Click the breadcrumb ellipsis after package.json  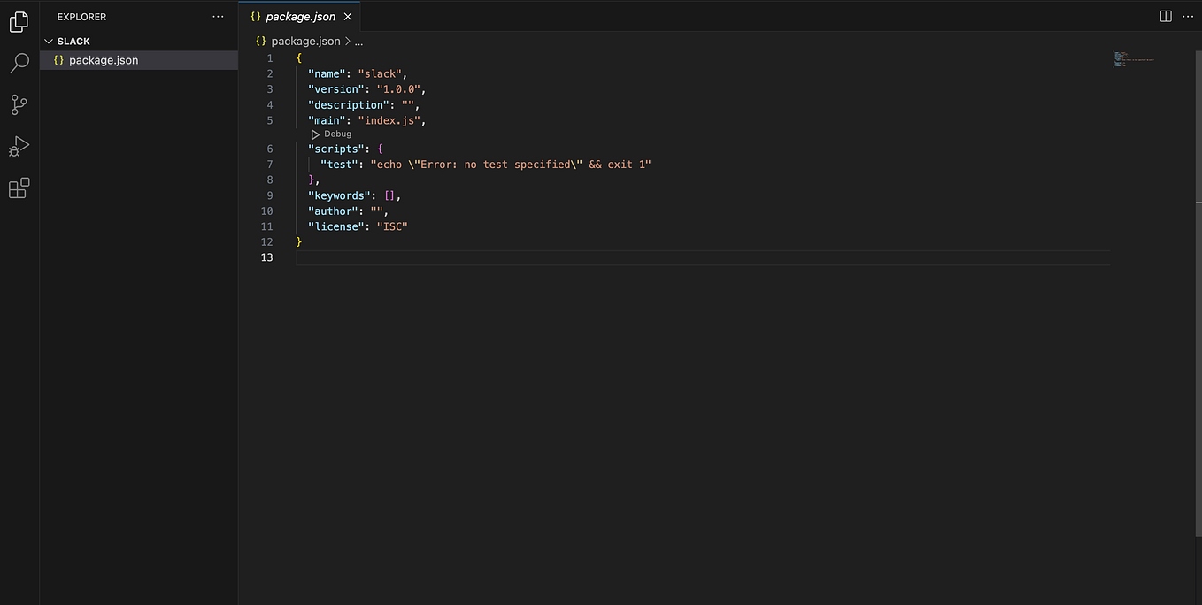(358, 41)
